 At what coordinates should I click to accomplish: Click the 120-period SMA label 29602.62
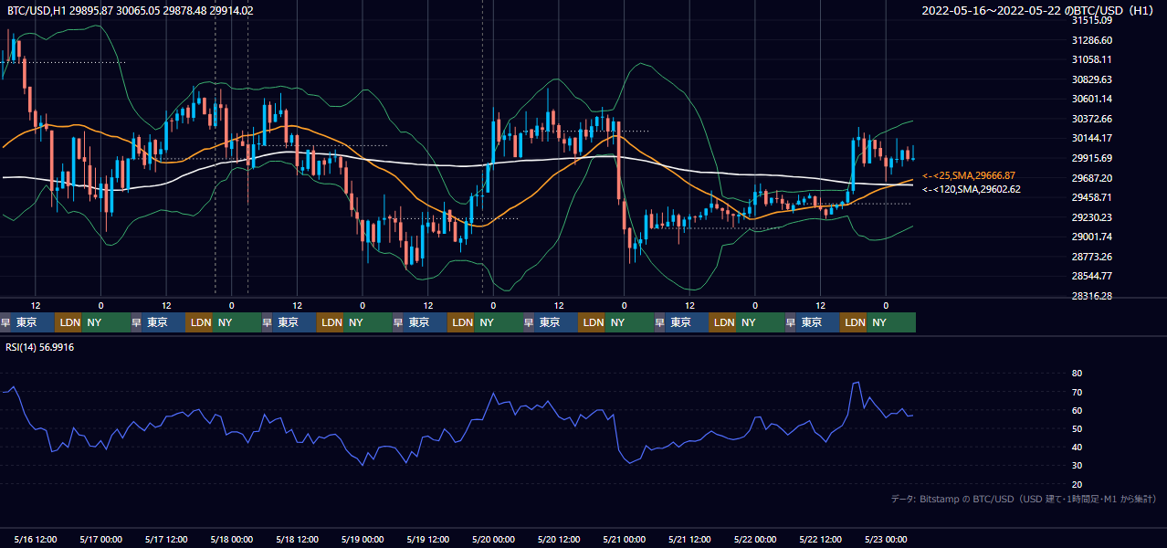tap(972, 189)
